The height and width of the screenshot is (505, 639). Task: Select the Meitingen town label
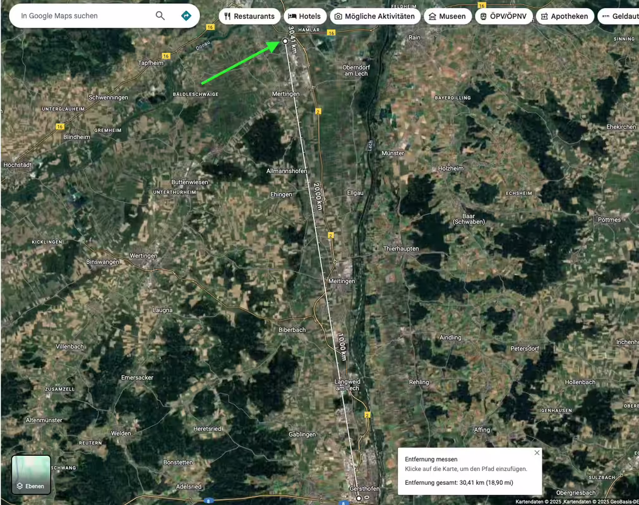342,281
